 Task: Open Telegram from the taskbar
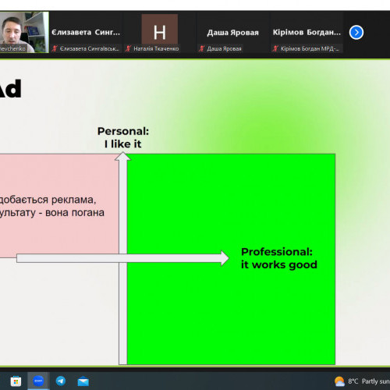click(61, 381)
